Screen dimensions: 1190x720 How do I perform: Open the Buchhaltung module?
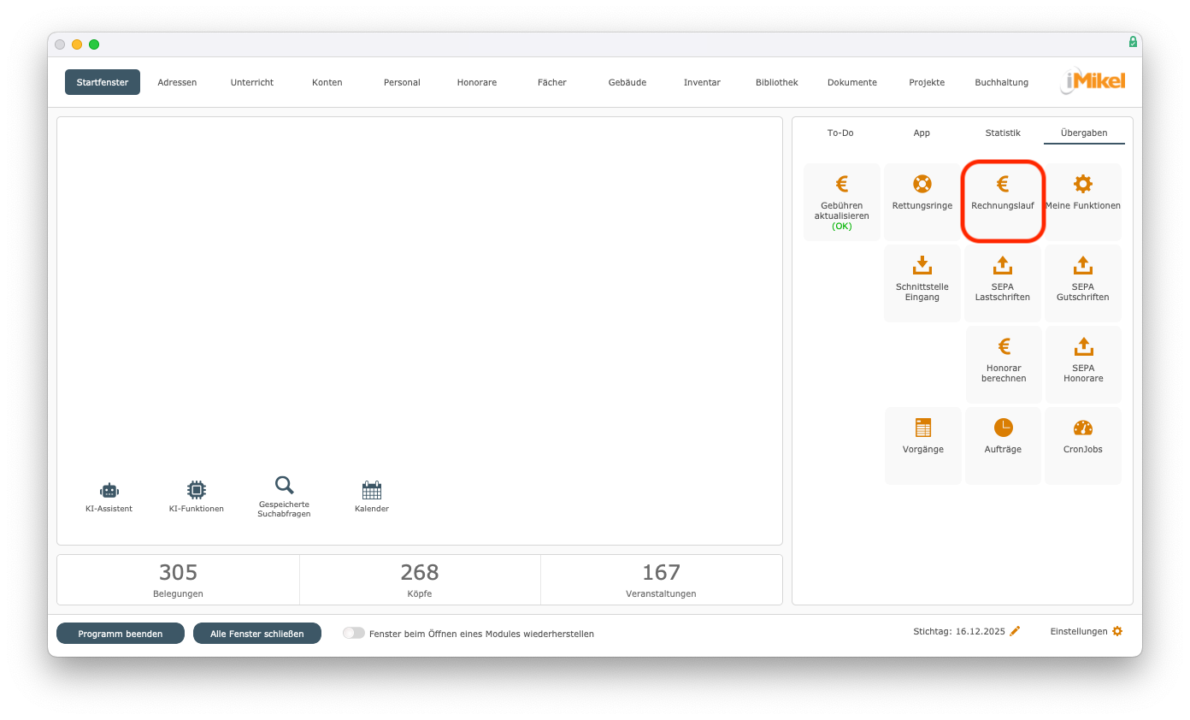(1001, 82)
